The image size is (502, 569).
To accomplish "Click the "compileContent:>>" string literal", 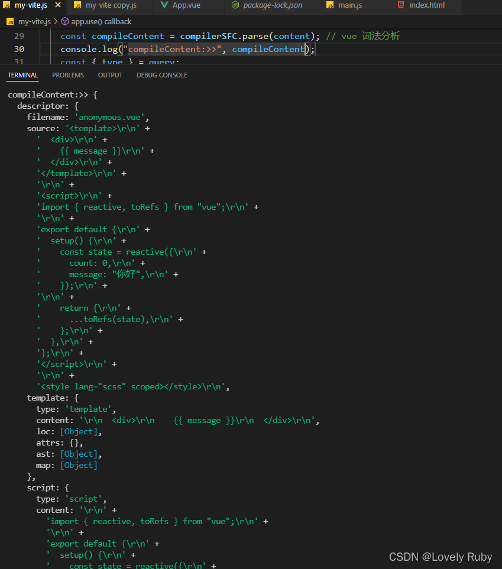I will (x=172, y=49).
